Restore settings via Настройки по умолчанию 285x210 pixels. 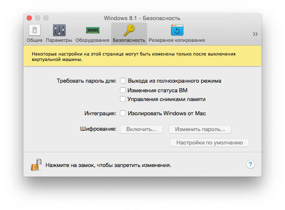tap(209, 142)
